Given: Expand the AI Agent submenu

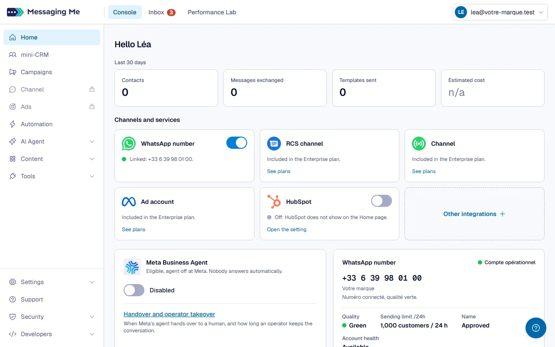Looking at the screenshot, I should [x=92, y=141].
